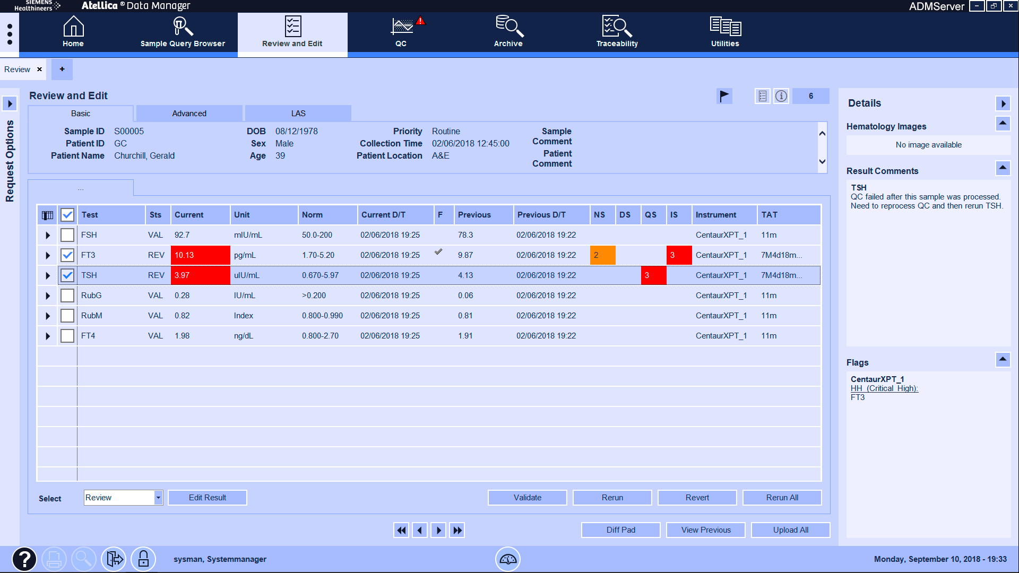Viewport: 1019px width, 573px height.
Task: Jump to last record with double-arrow
Action: pyautogui.click(x=457, y=530)
